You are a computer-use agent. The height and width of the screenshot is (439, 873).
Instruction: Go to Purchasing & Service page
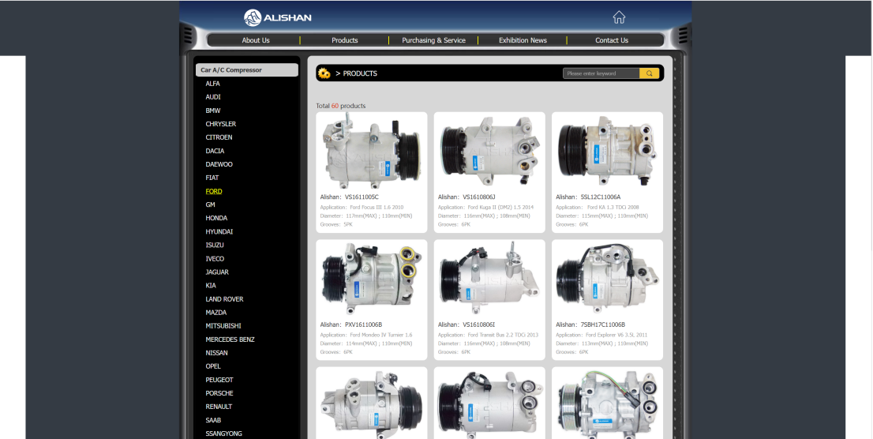433,40
